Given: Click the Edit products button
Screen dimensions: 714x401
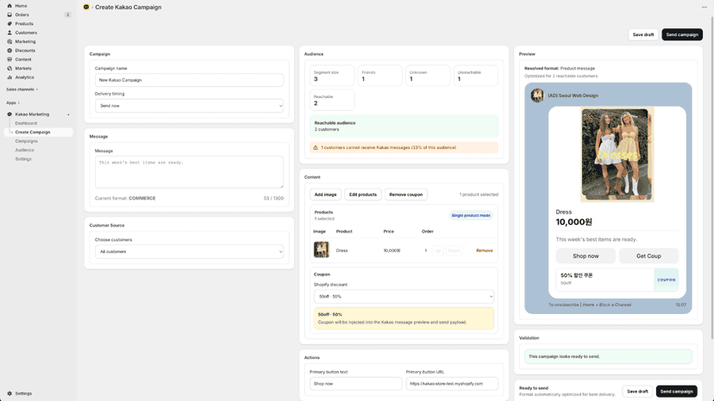Looking at the screenshot, I should (362, 194).
